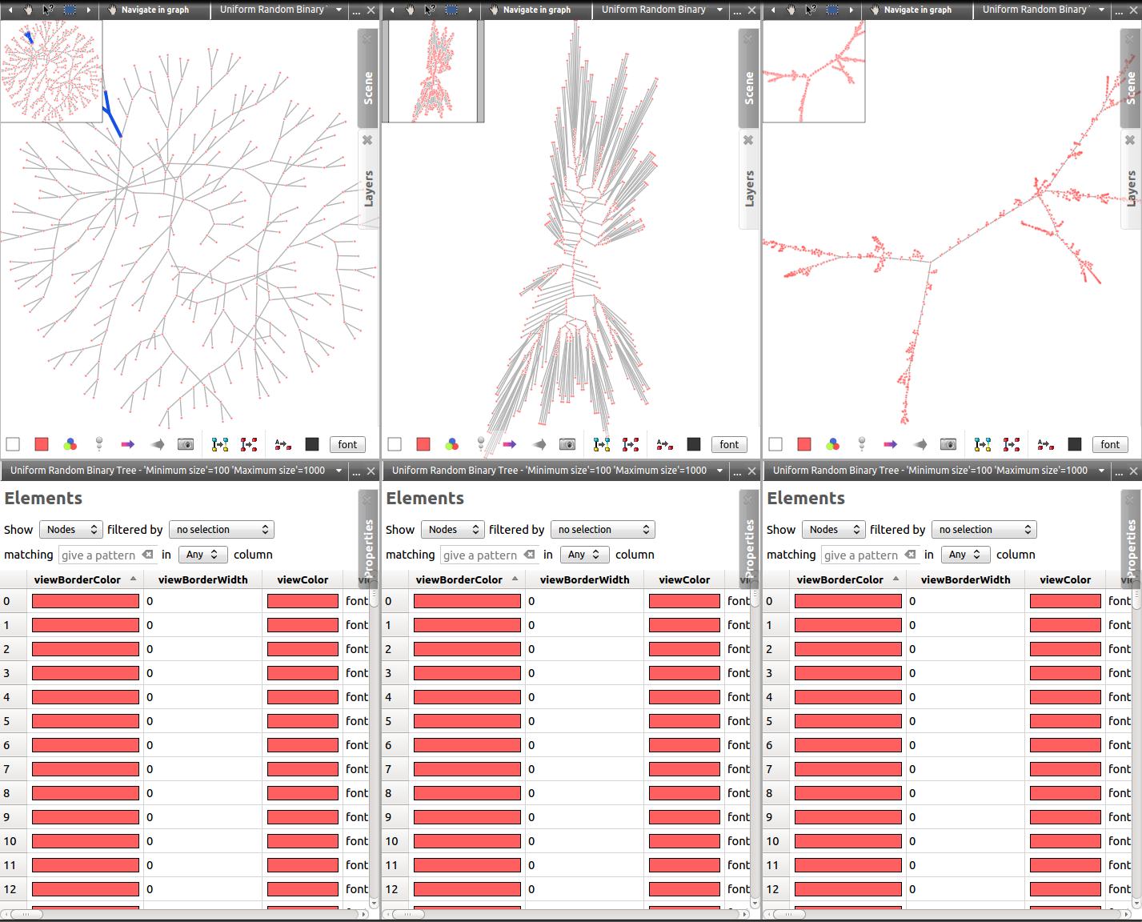Click the red color swatch in the left view toolbar
The image size is (1142, 922).
click(x=42, y=444)
